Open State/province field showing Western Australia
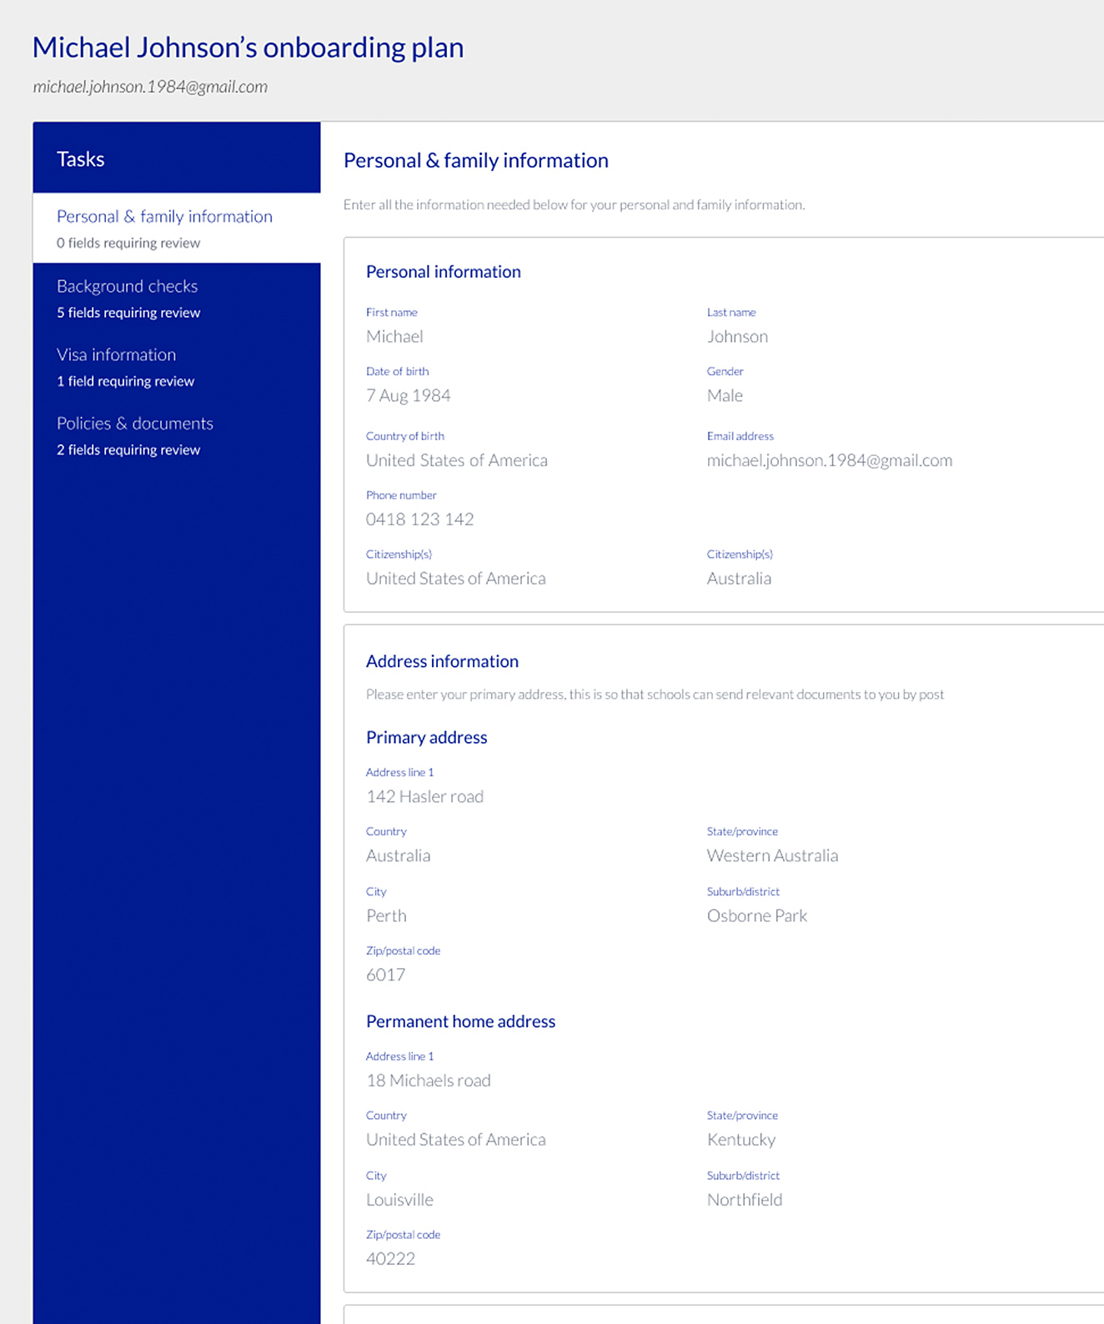Image resolution: width=1104 pixels, height=1324 pixels. click(772, 856)
